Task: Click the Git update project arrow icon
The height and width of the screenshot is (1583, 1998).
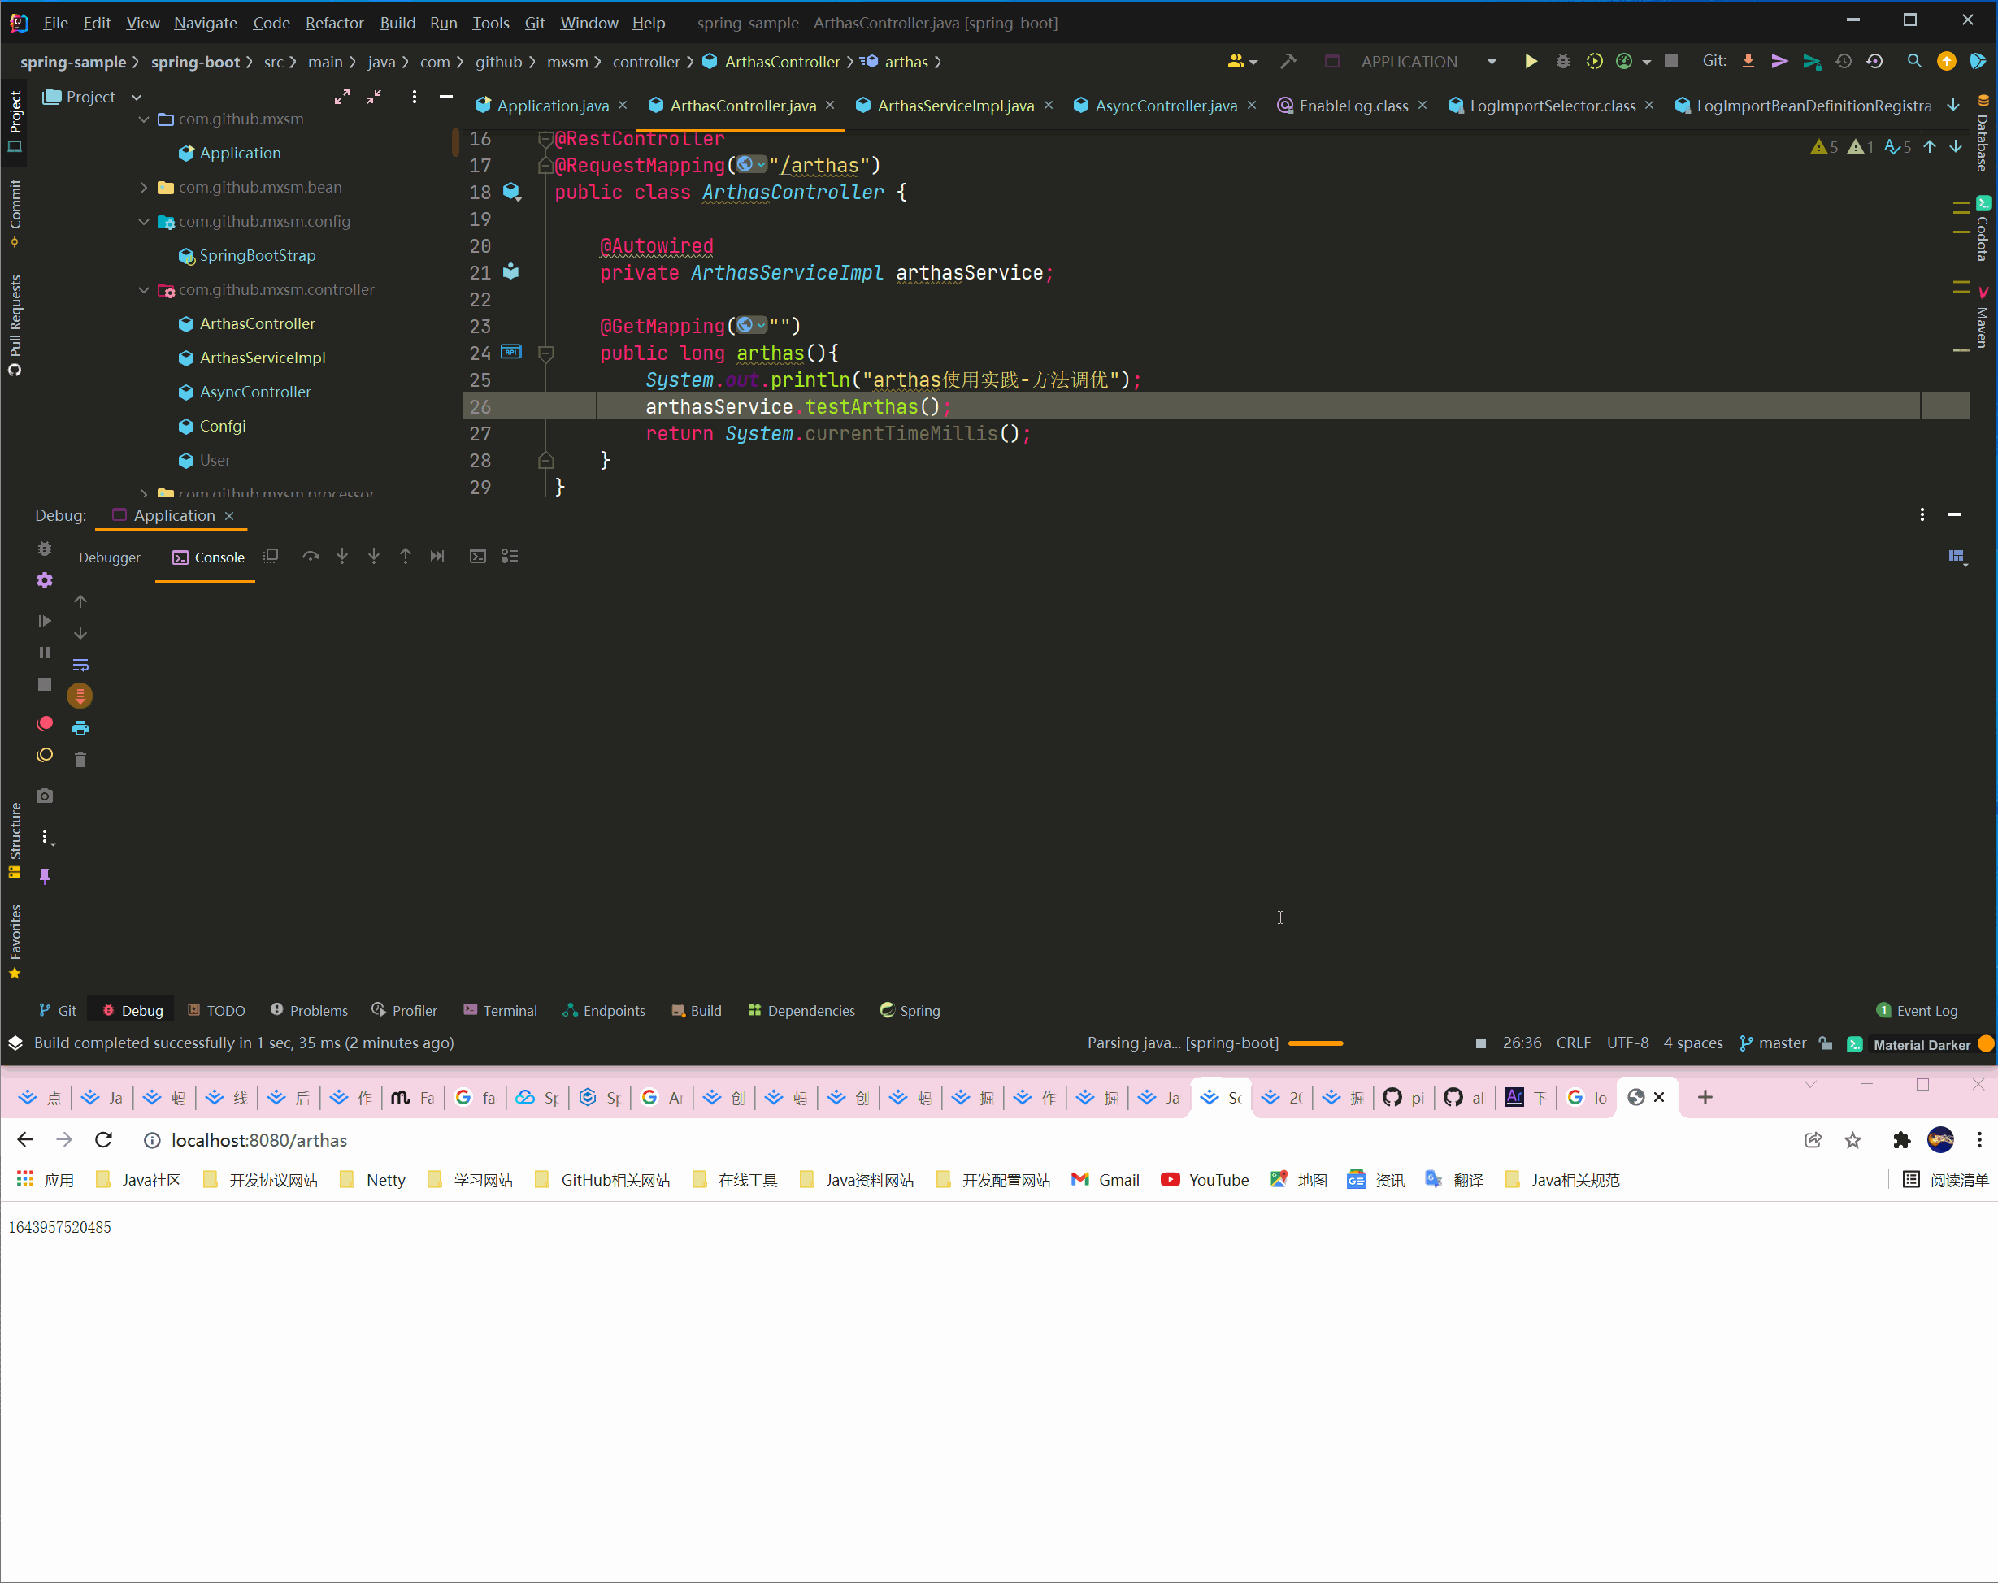Action: click(x=1748, y=61)
